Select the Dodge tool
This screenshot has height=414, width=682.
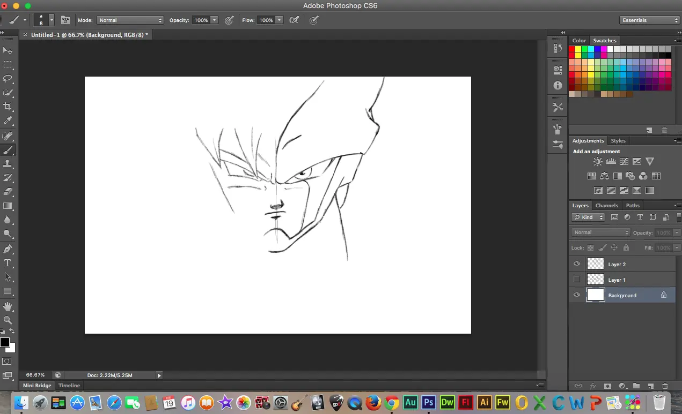8,234
